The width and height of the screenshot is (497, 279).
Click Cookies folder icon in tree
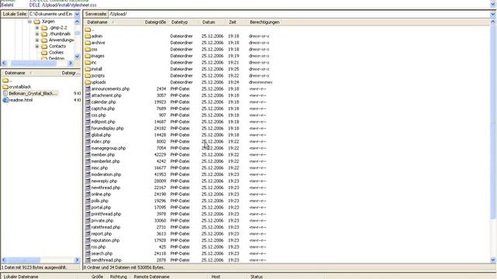tap(44, 53)
